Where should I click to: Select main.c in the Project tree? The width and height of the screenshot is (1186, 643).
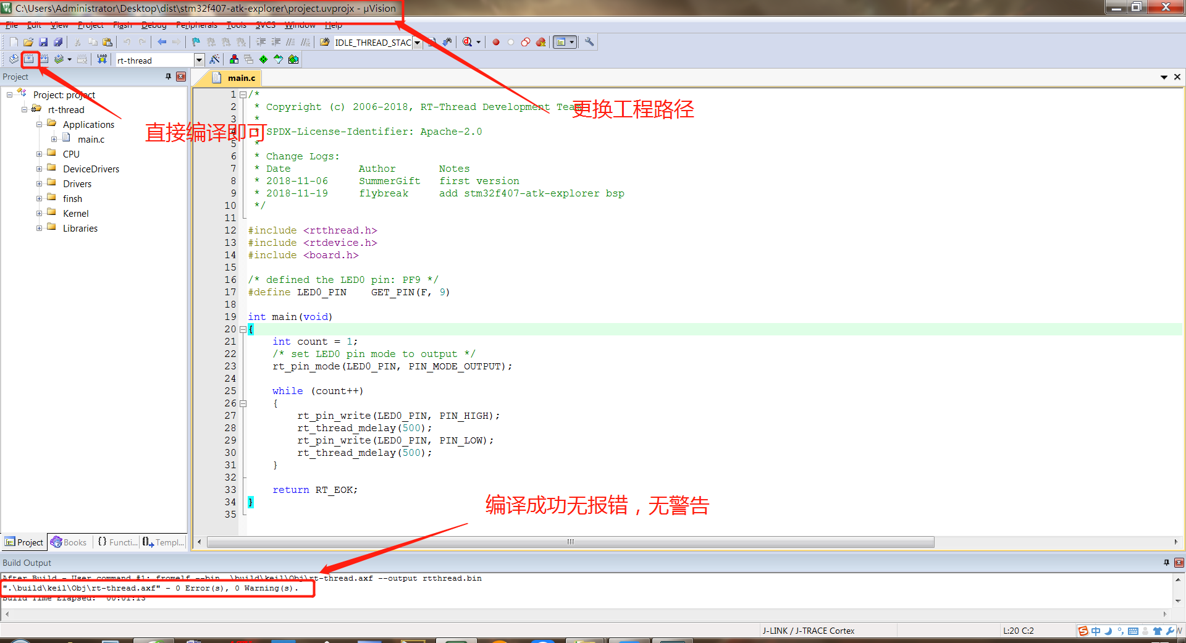pos(91,139)
